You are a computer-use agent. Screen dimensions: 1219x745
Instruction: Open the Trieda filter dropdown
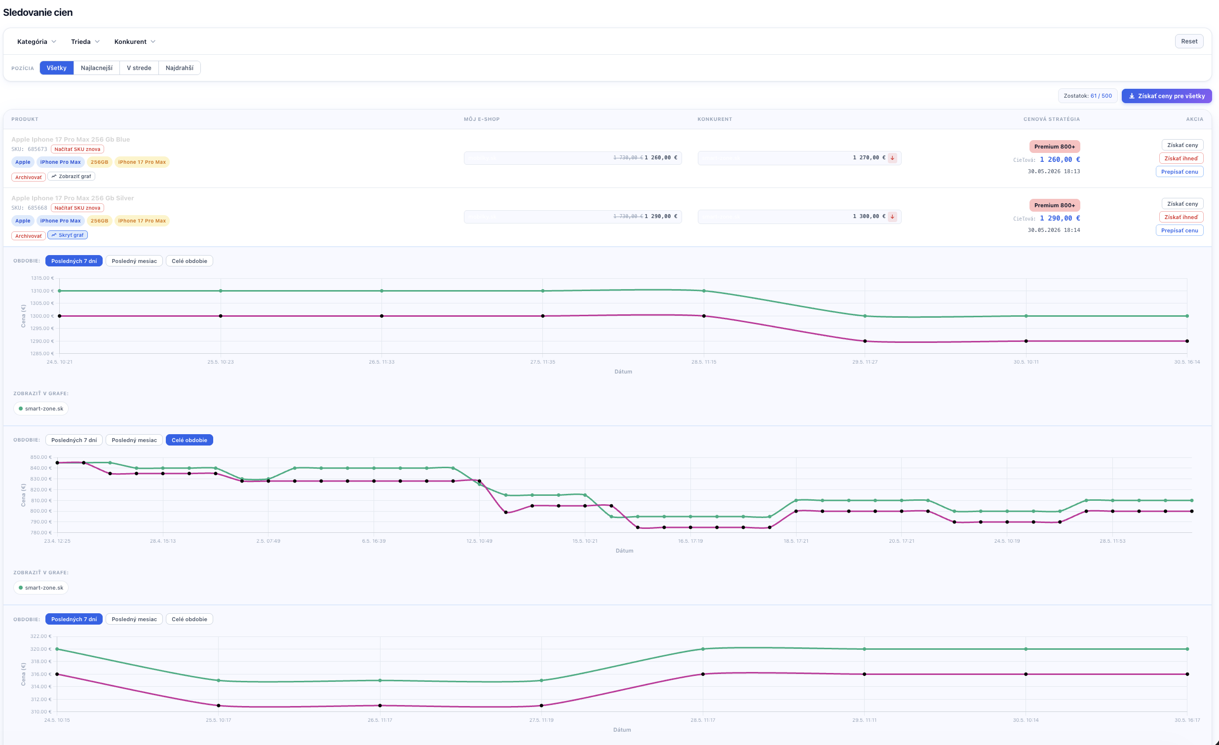pos(85,41)
